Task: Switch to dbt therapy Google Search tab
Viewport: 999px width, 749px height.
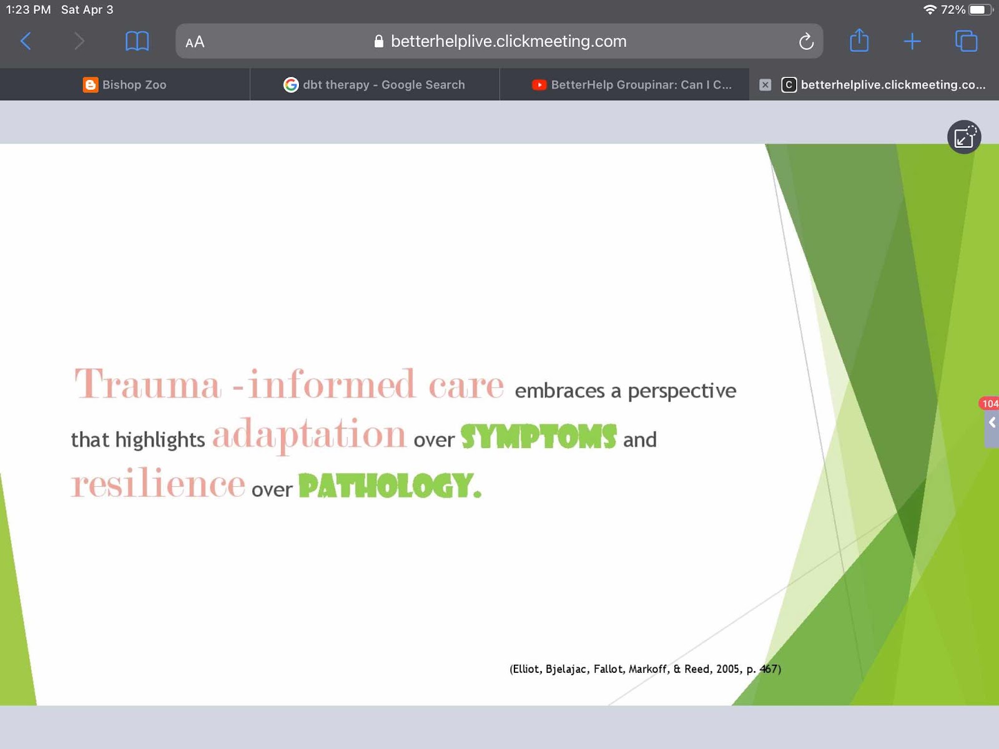Action: coord(375,84)
